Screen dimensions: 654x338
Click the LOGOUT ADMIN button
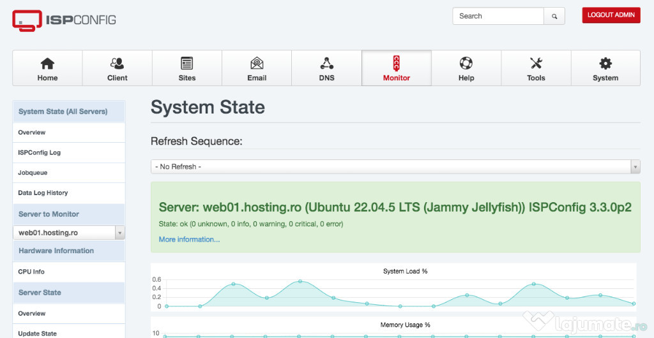[x=611, y=15]
